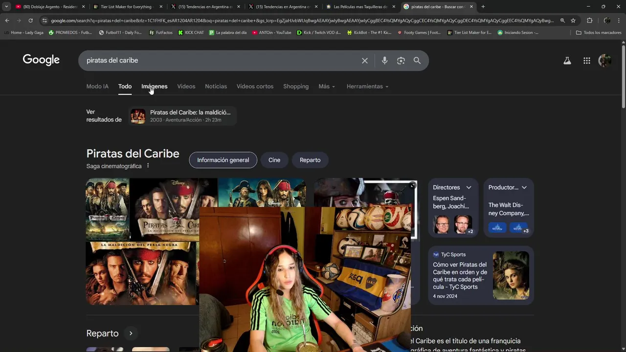Open La palabra del día bookmark
This screenshot has width=626, height=352.
(228, 33)
